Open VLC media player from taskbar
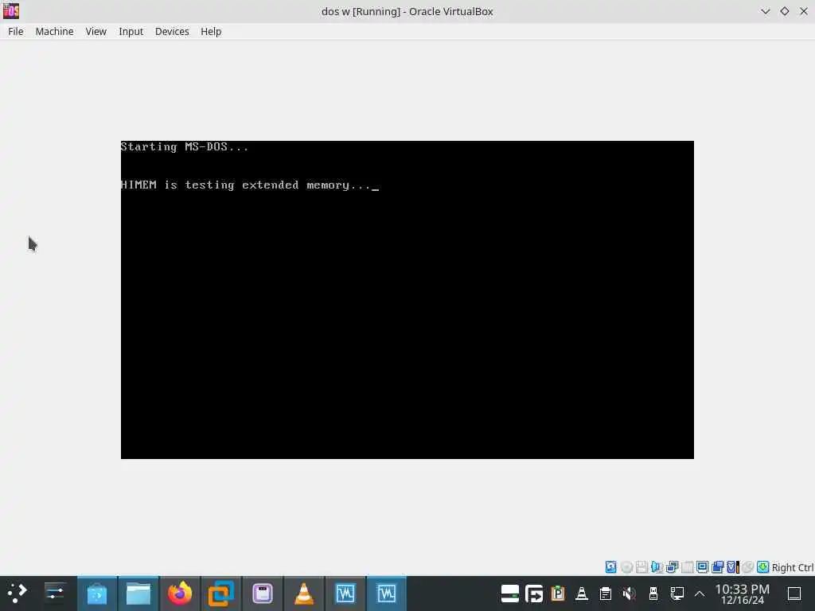 (x=303, y=593)
